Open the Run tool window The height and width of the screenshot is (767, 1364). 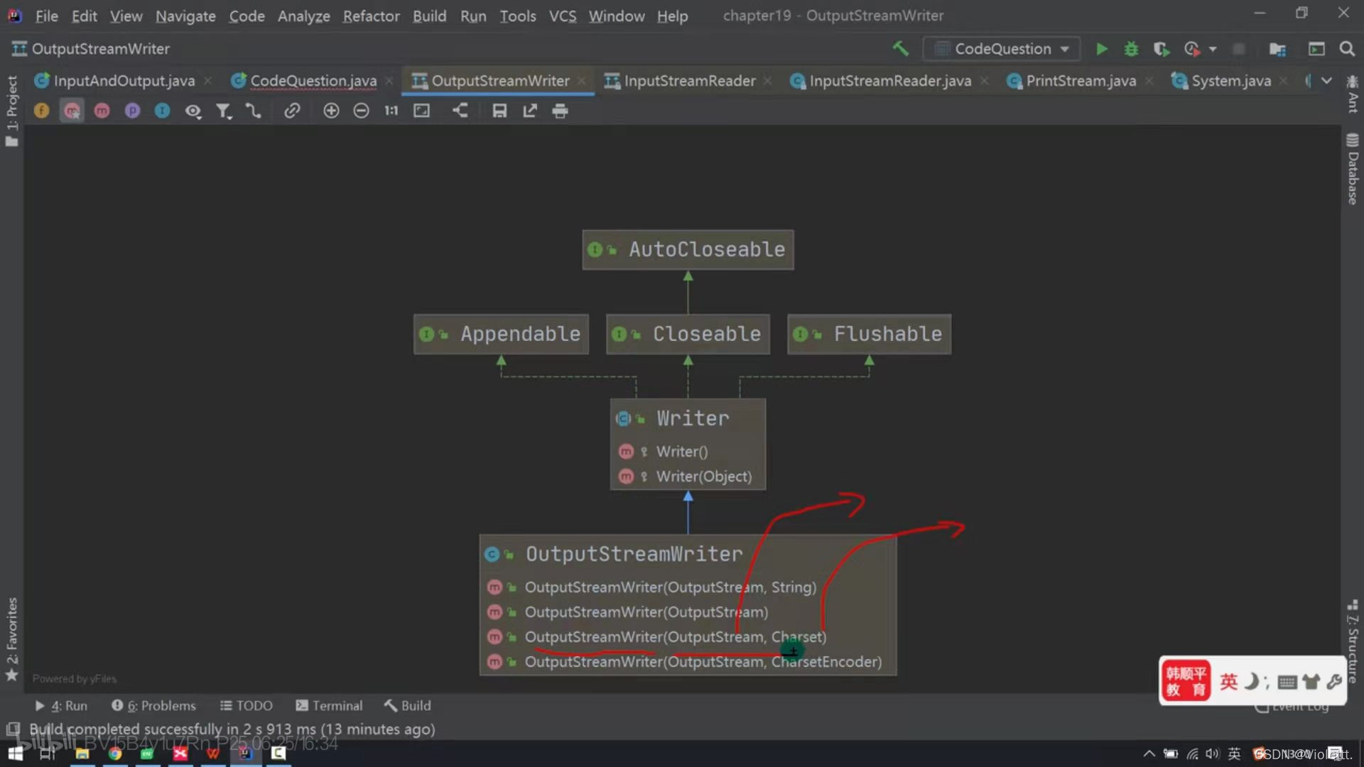(x=61, y=705)
